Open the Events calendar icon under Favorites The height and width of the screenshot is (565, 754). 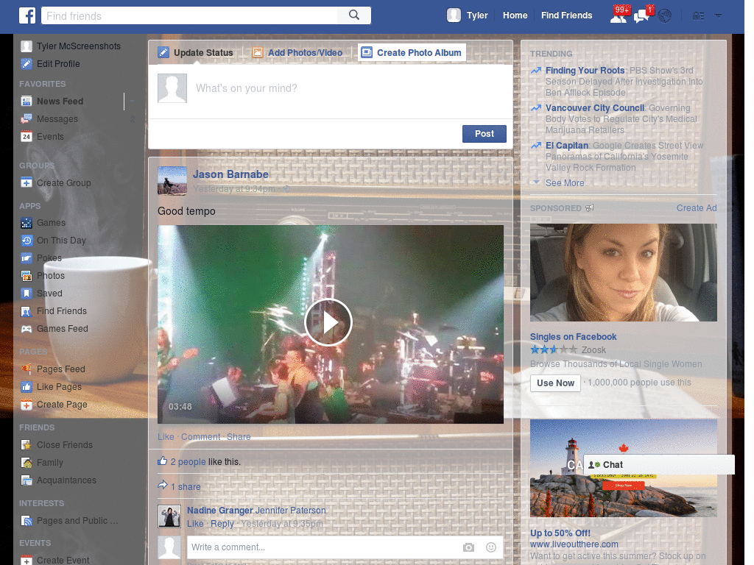click(x=27, y=137)
